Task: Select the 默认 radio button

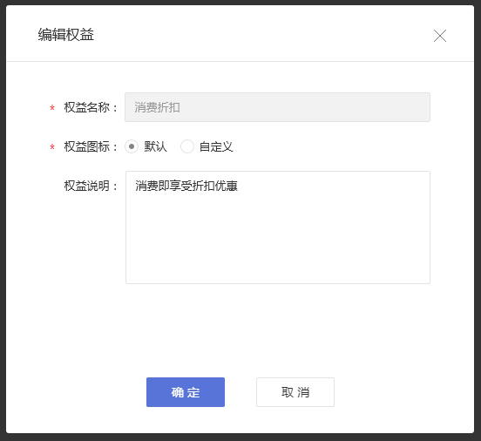Action: point(132,146)
